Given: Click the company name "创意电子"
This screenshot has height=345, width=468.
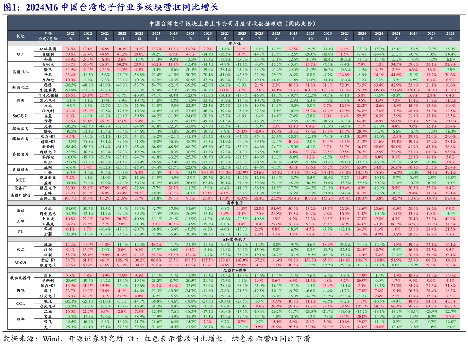Looking at the screenshot, I should point(48,265).
